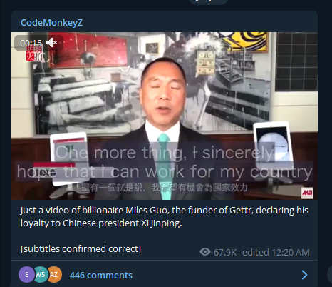This screenshot has height=287, width=332.
Task: Click the red watermark logo in video corner
Action: click(33, 54)
